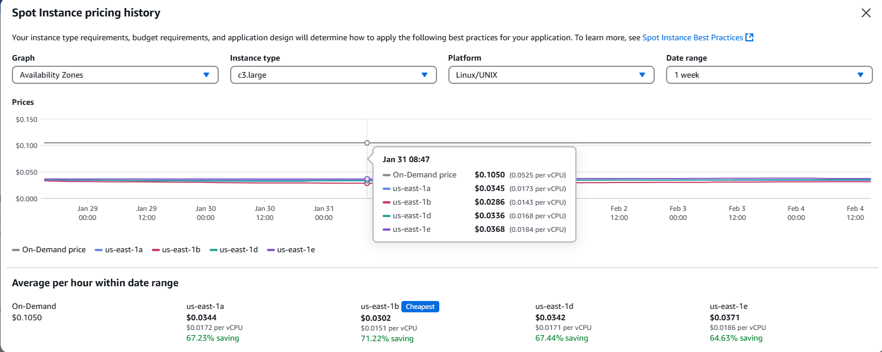Click the purple us-east-1e data point marker

click(x=367, y=179)
